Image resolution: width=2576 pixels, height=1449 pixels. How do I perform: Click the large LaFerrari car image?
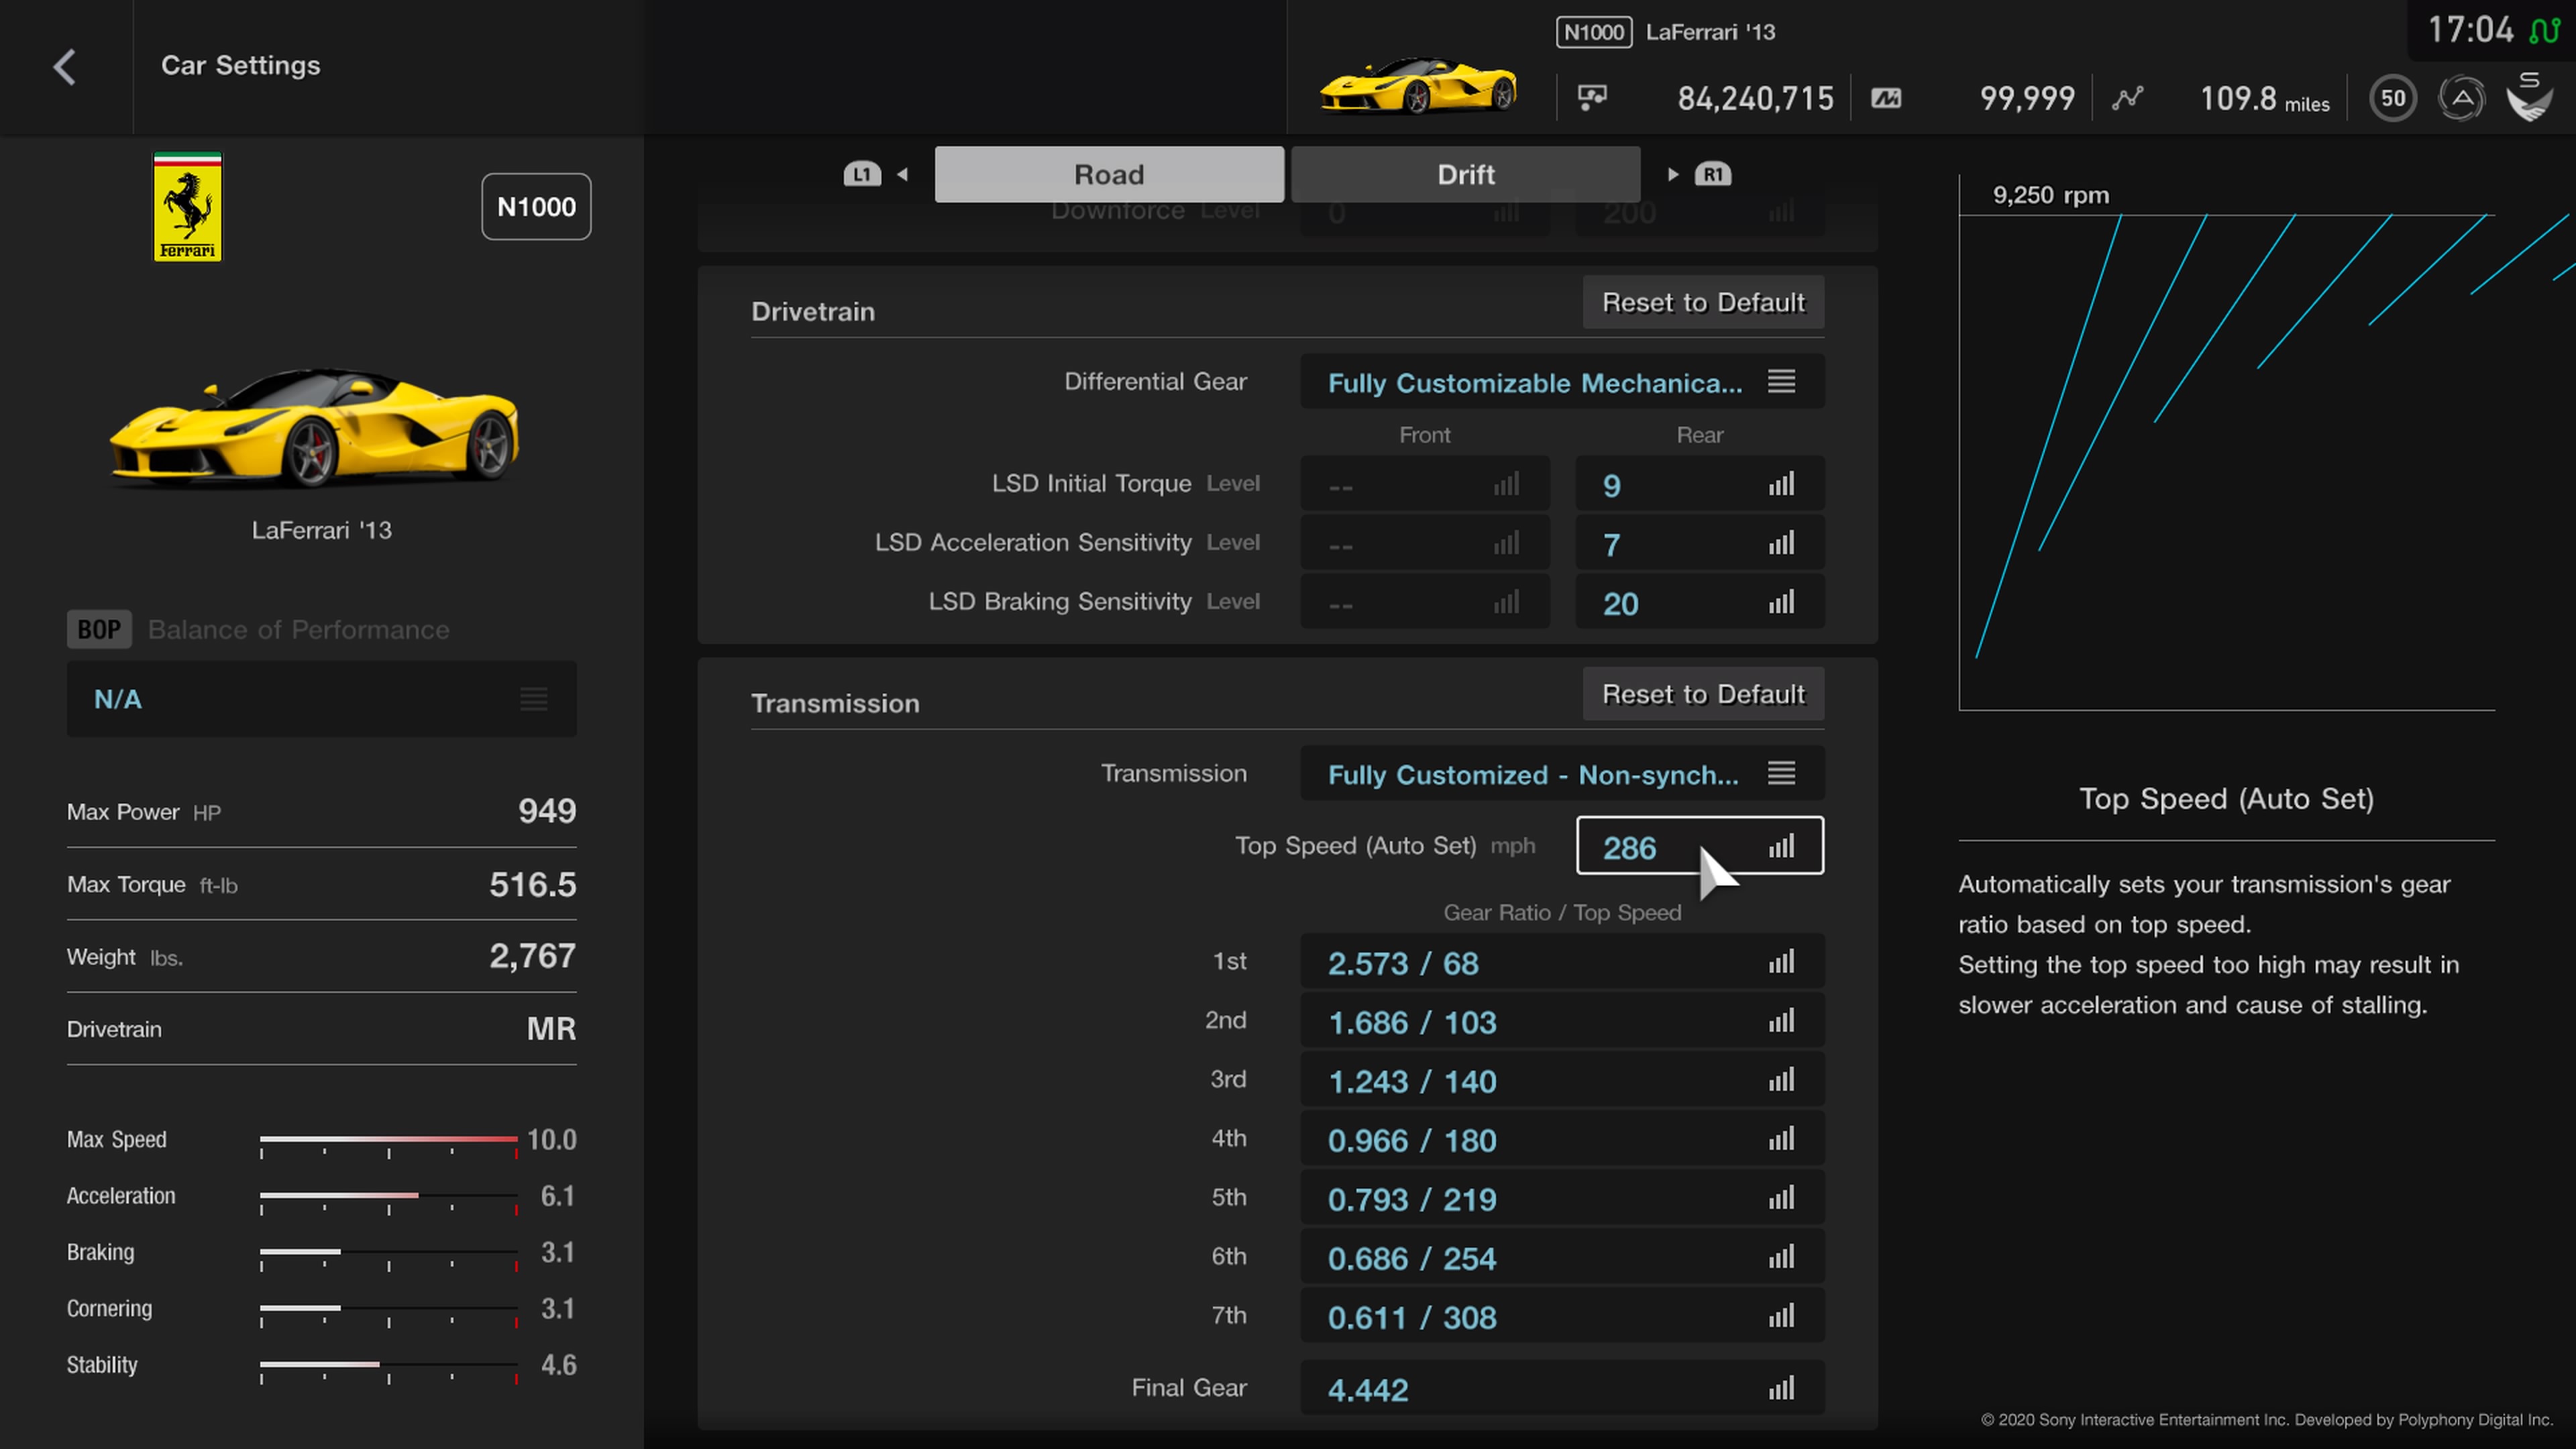tap(314, 428)
